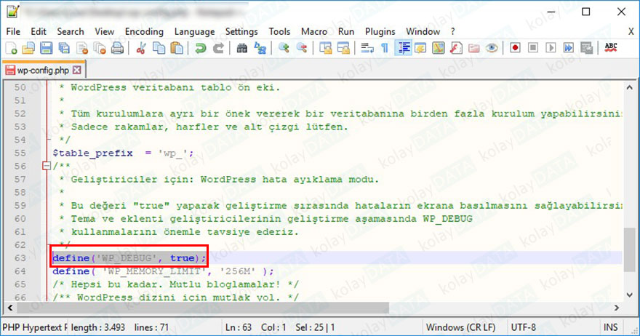Open the Window menu

(423, 31)
